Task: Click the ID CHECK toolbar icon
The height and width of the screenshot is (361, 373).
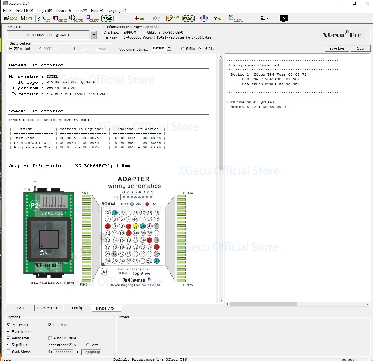Action: pyautogui.click(x=60, y=19)
